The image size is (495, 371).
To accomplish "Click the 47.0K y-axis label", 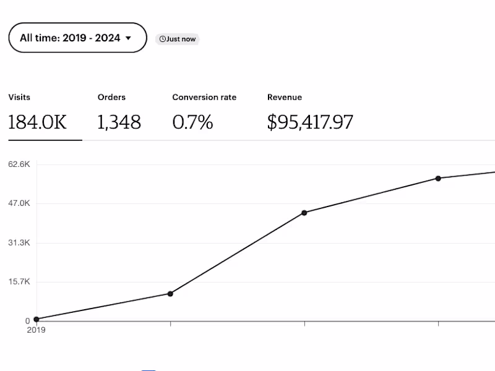I will pyautogui.click(x=19, y=203).
